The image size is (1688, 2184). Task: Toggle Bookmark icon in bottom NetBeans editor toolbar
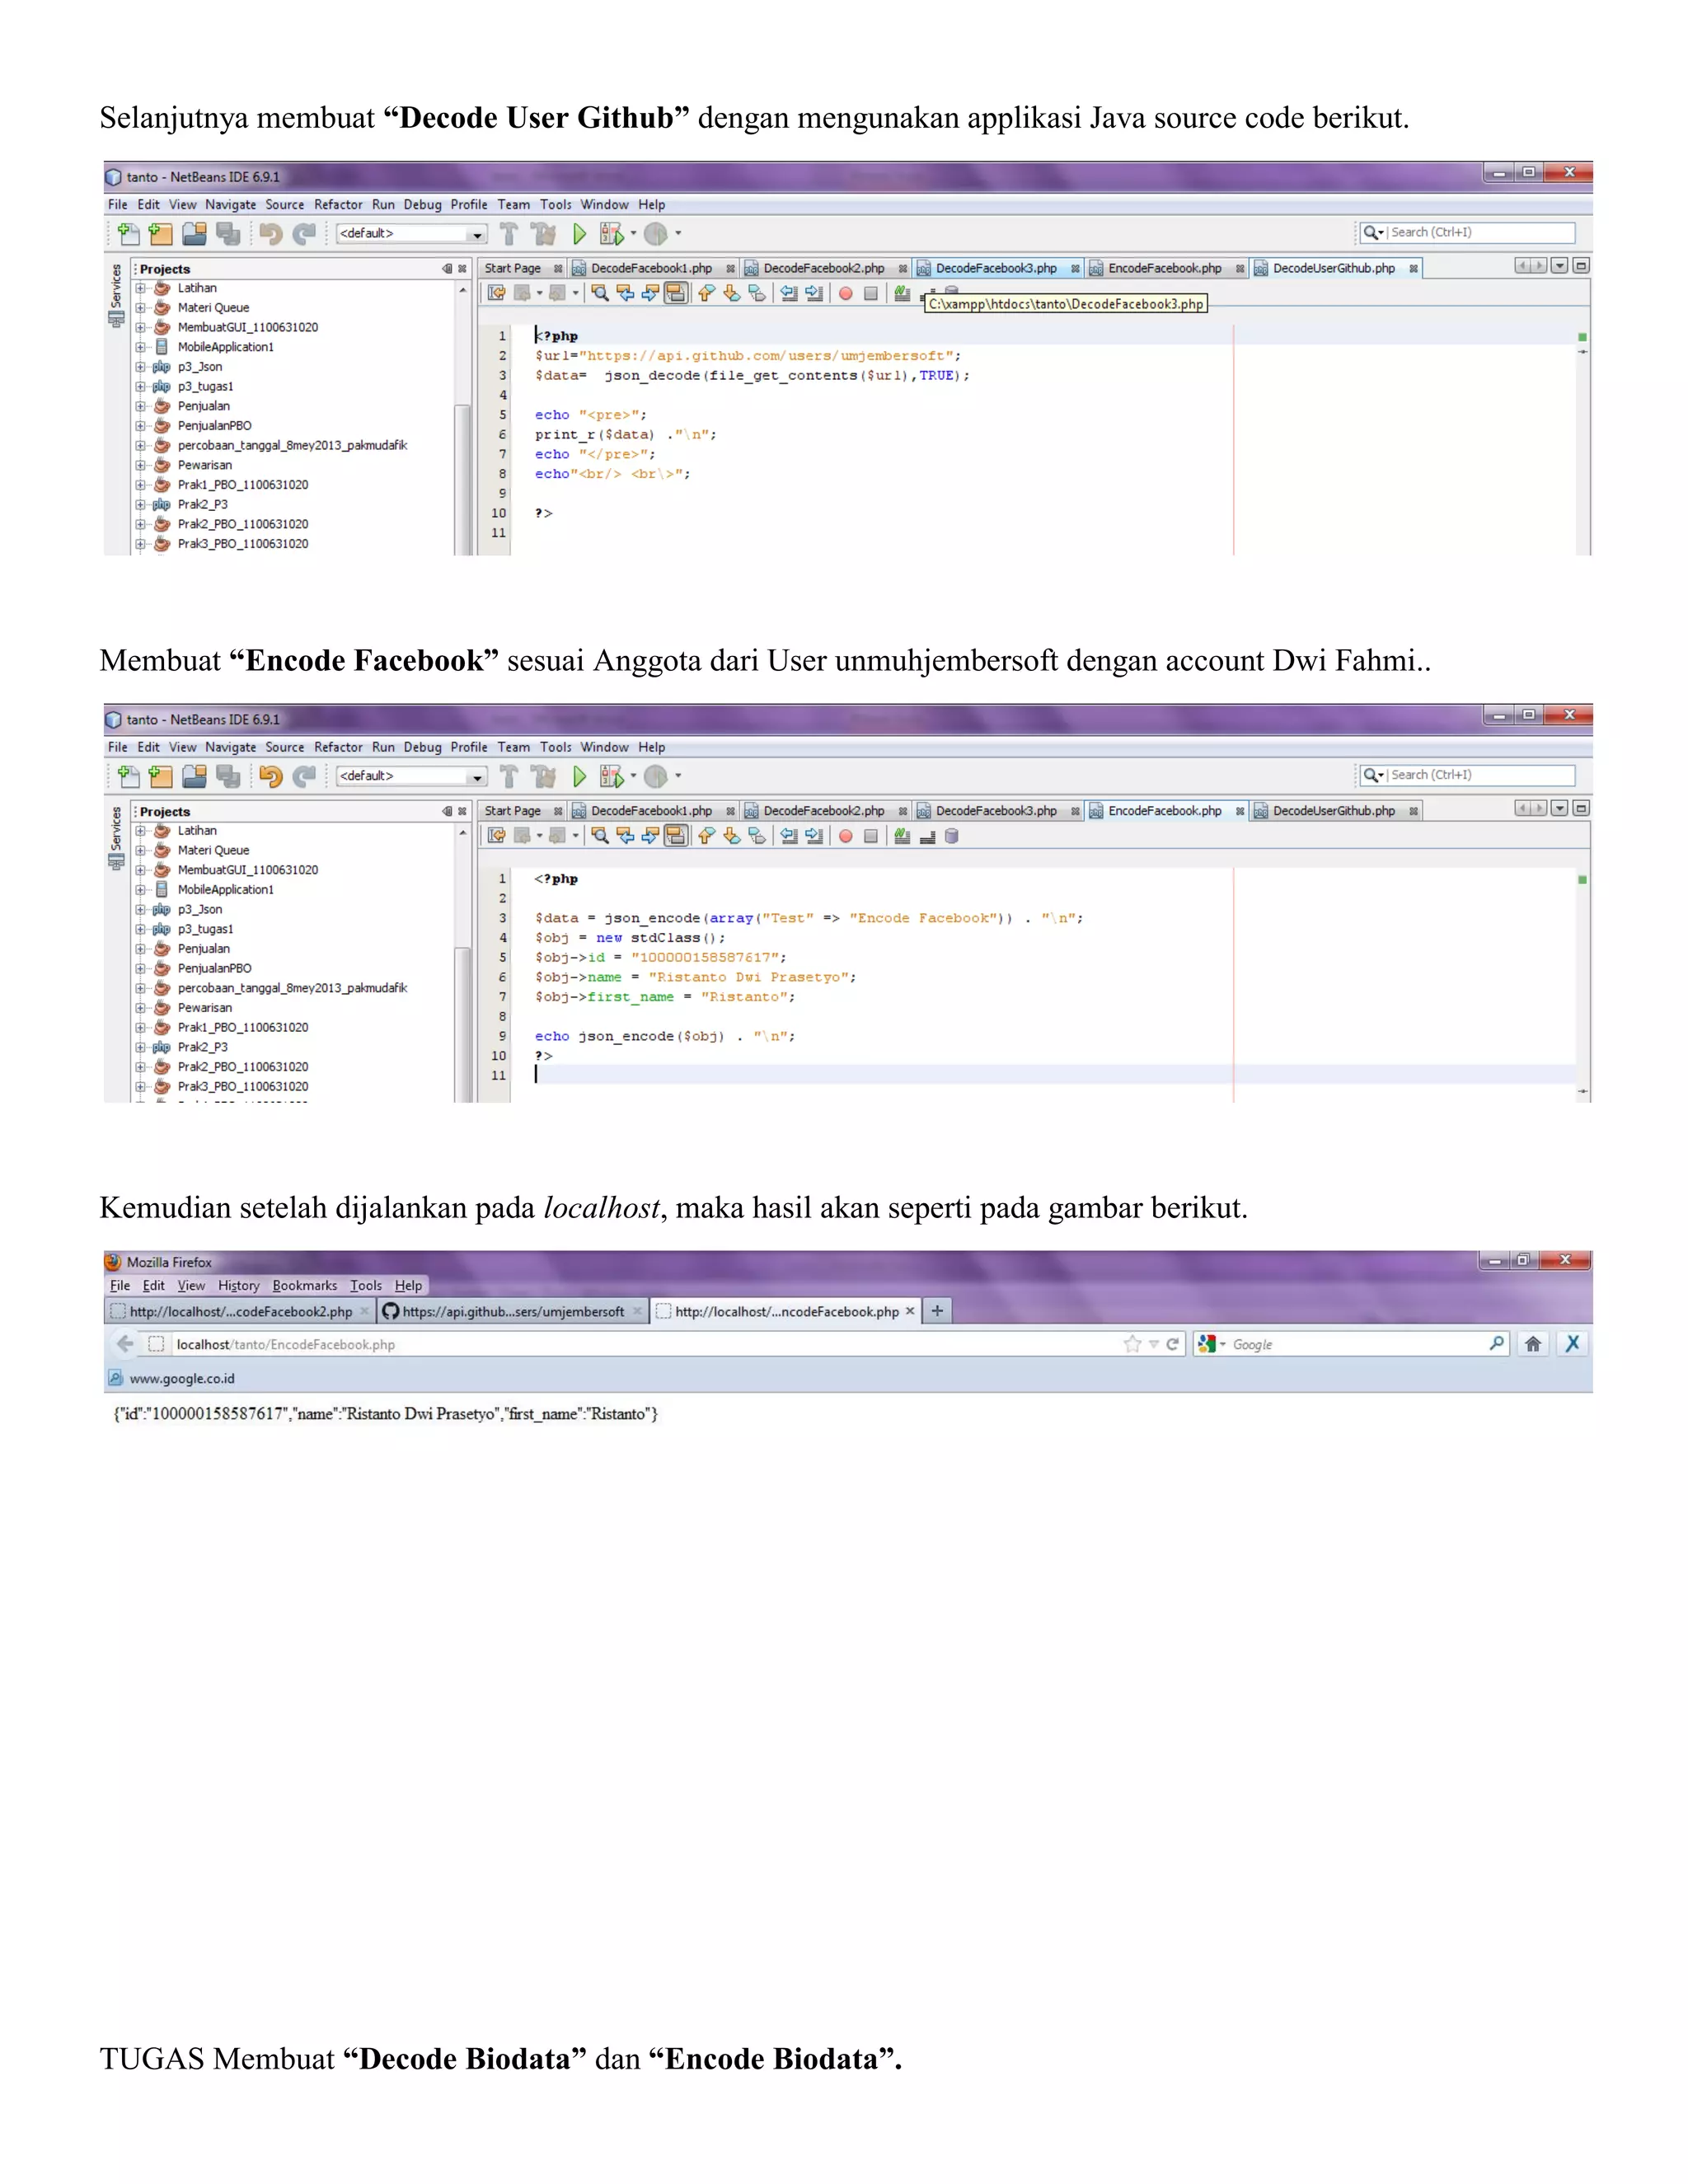pyautogui.click(x=757, y=836)
